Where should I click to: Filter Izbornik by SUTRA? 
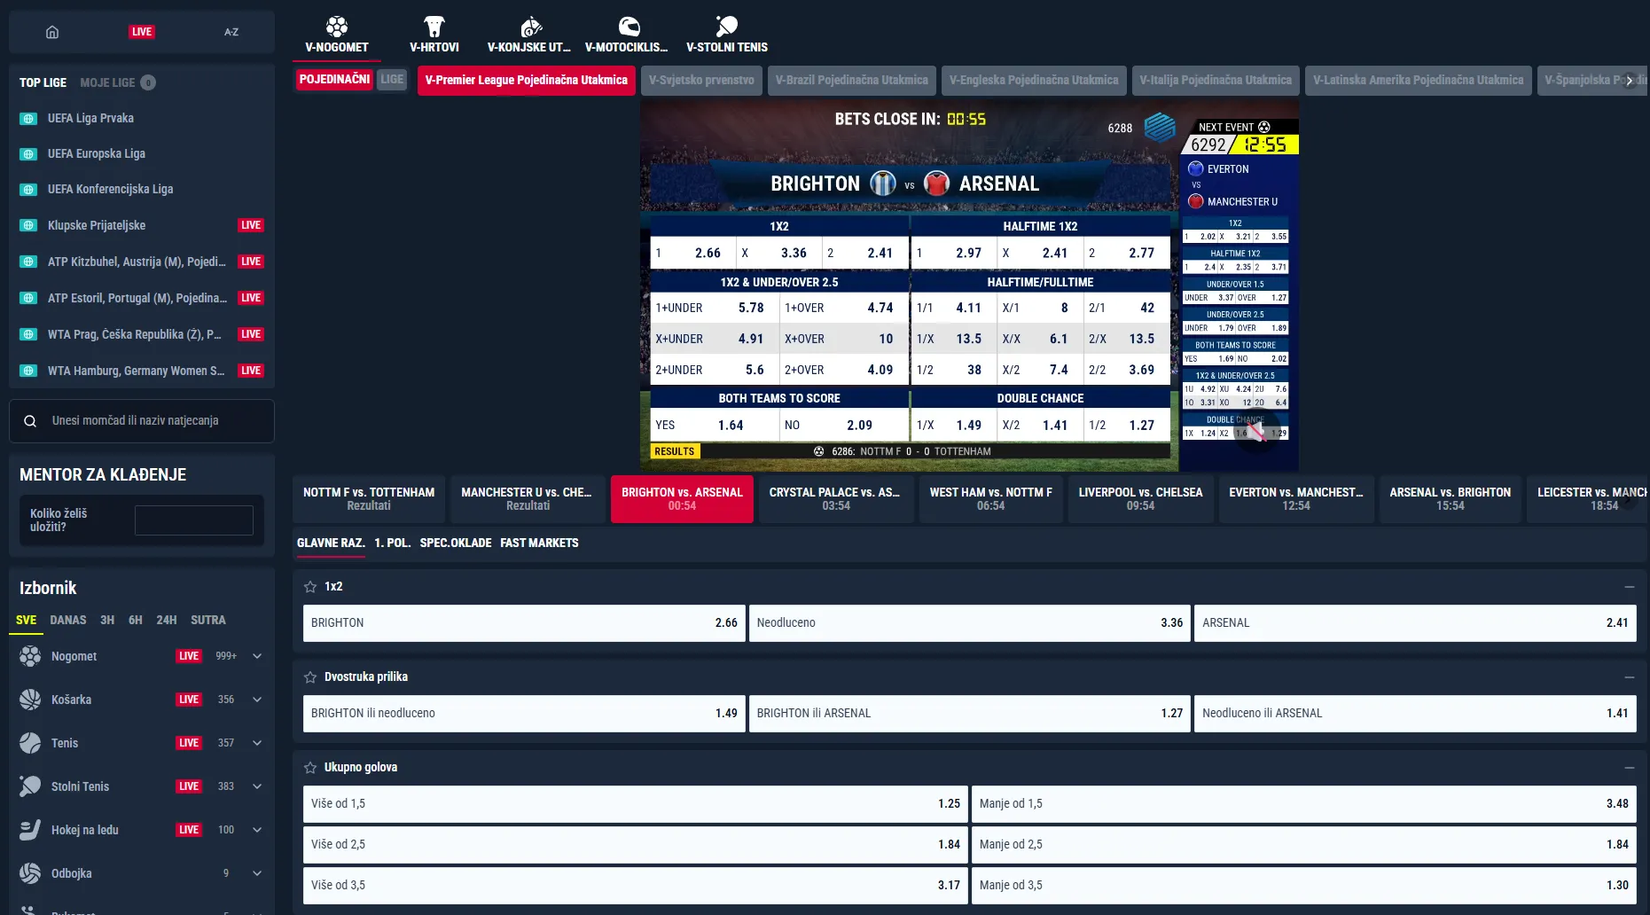click(208, 620)
